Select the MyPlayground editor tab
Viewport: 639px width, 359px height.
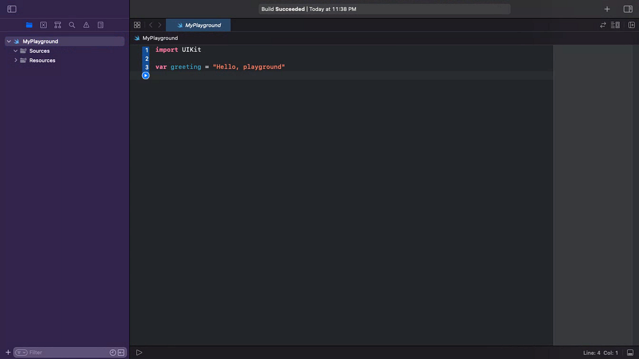tap(198, 24)
